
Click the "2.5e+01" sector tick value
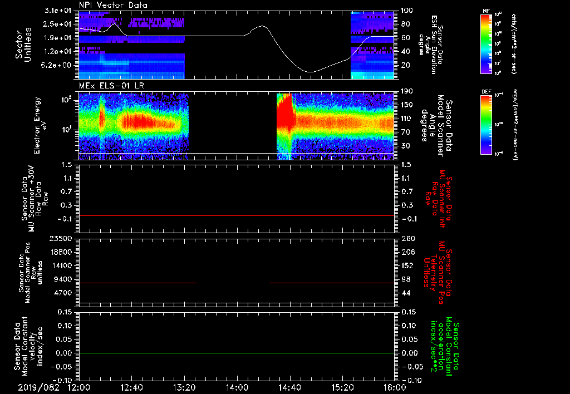click(x=58, y=24)
